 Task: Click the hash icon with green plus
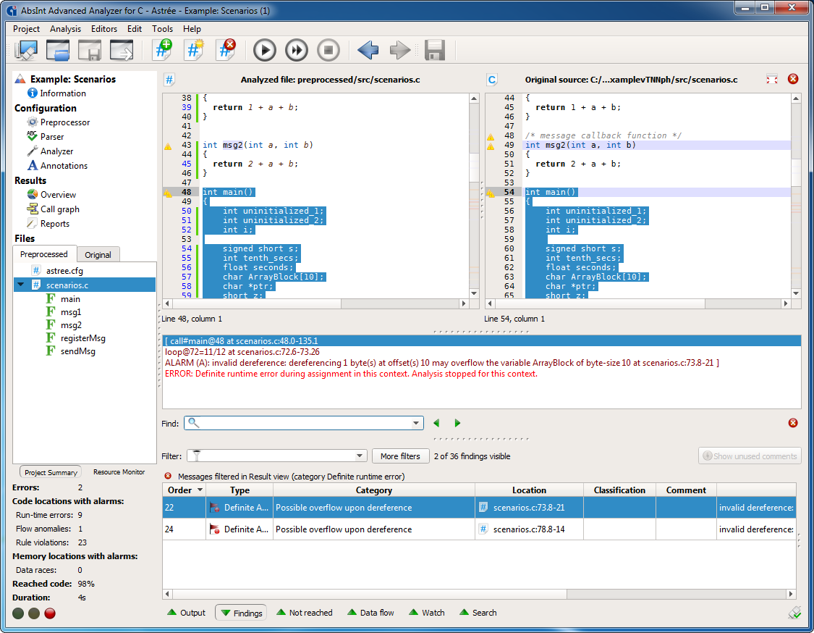163,51
